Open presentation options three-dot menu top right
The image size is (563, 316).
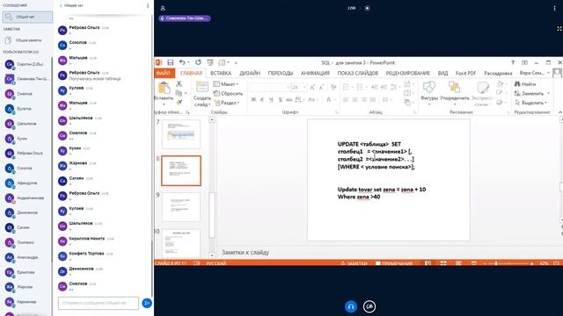click(x=554, y=8)
